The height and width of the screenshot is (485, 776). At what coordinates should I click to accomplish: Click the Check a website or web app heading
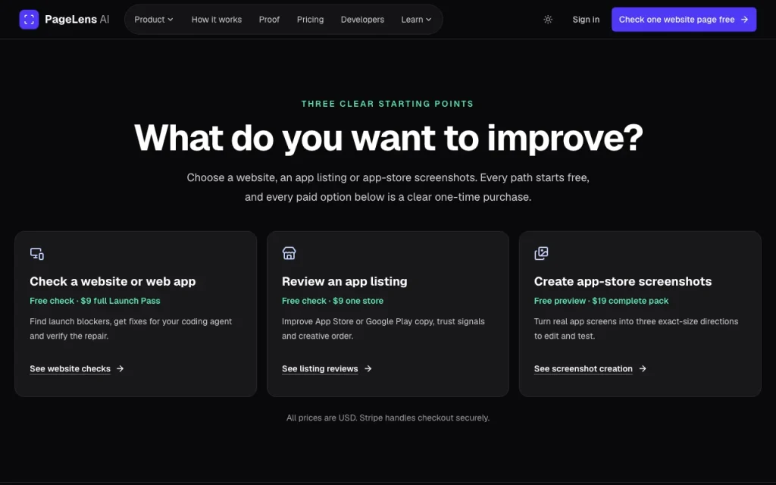(x=113, y=281)
